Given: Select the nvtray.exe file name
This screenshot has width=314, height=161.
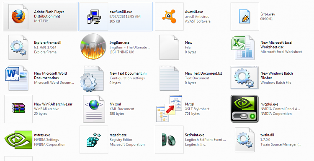Looking at the screenshot, I should pos(42,135).
